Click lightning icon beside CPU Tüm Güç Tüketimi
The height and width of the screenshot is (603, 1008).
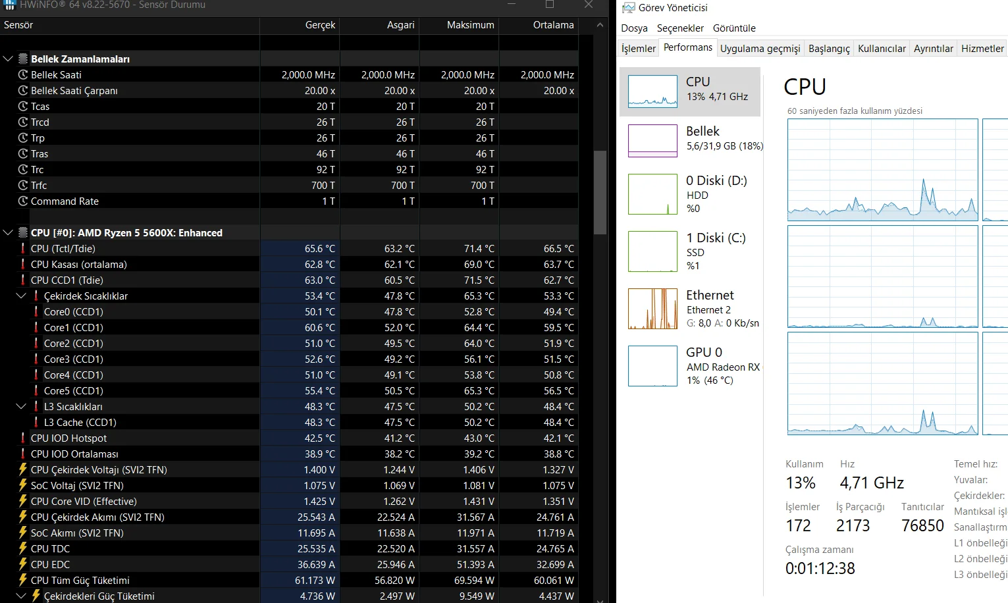23,580
